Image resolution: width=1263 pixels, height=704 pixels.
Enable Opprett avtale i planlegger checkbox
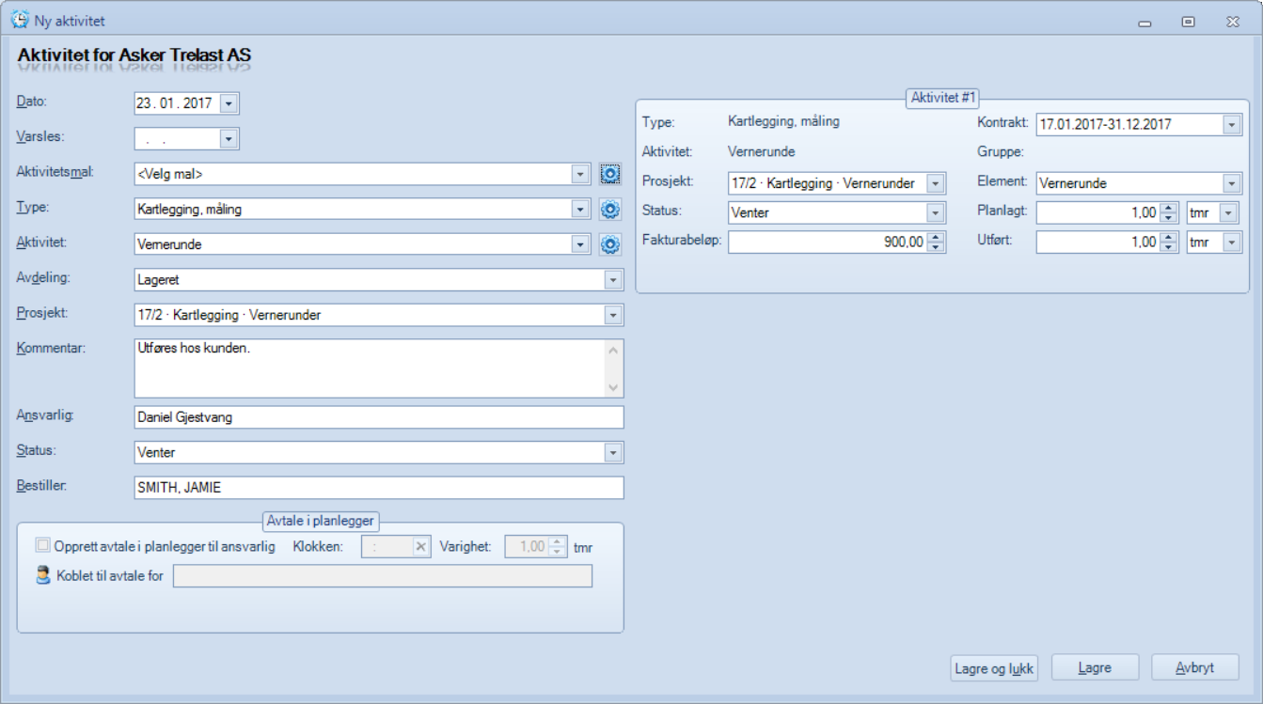coord(42,545)
